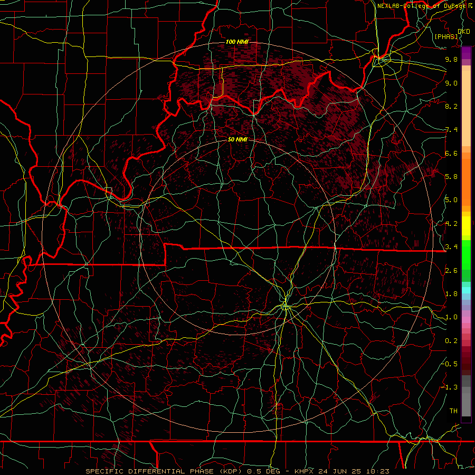Click the 100 NMI range ring label
Viewport: 475px width, 475px height.
point(237,42)
